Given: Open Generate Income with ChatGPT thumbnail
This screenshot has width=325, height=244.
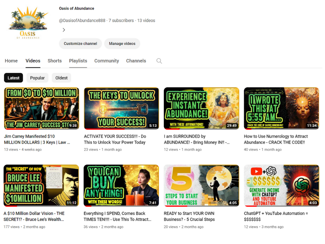Looking at the screenshot, I should click(281, 186).
